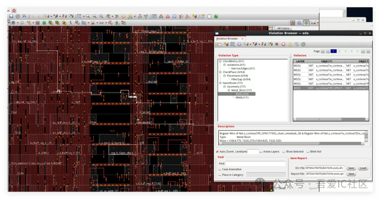
Task: Select the first M5(5) row in violation table
Action: point(331,66)
